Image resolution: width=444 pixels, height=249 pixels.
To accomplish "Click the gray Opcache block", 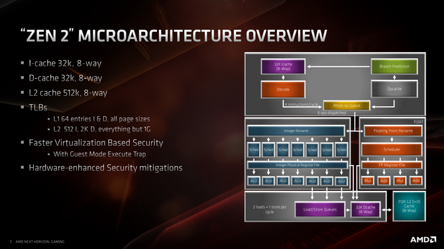I will 394,89.
